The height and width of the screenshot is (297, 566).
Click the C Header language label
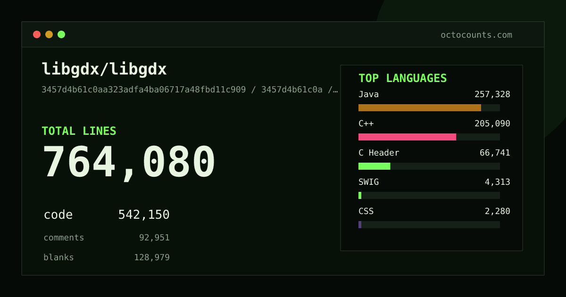click(379, 153)
